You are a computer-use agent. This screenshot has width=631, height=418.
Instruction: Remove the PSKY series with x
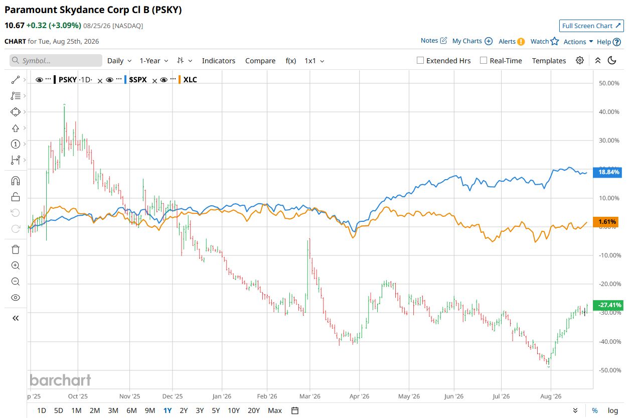click(100, 80)
